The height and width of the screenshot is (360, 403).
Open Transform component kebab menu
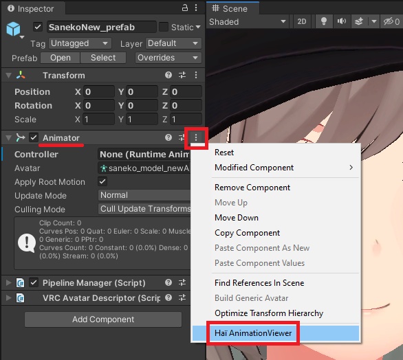[x=196, y=75]
